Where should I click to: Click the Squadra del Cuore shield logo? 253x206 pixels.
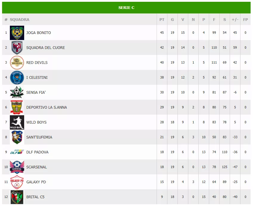(17, 48)
